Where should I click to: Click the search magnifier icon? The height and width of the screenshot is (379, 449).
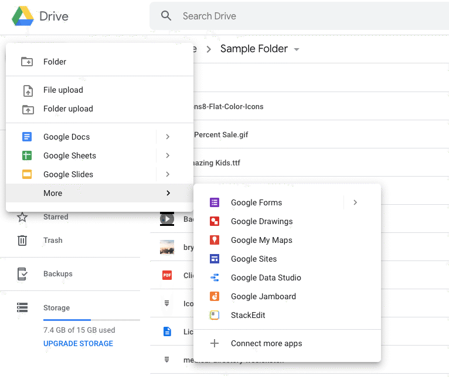click(x=166, y=16)
